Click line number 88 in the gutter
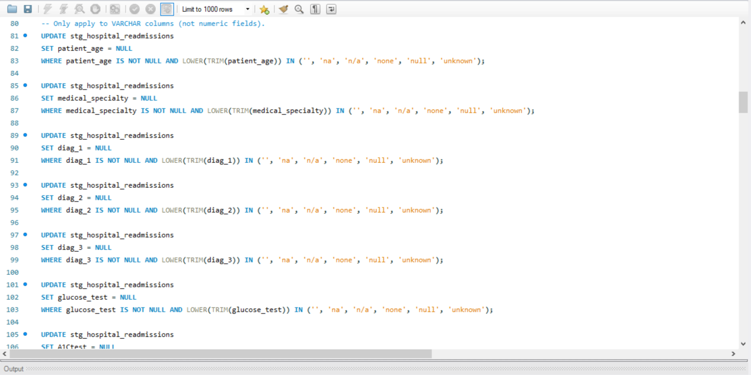Image resolution: width=751 pixels, height=375 pixels. pyautogui.click(x=15, y=123)
